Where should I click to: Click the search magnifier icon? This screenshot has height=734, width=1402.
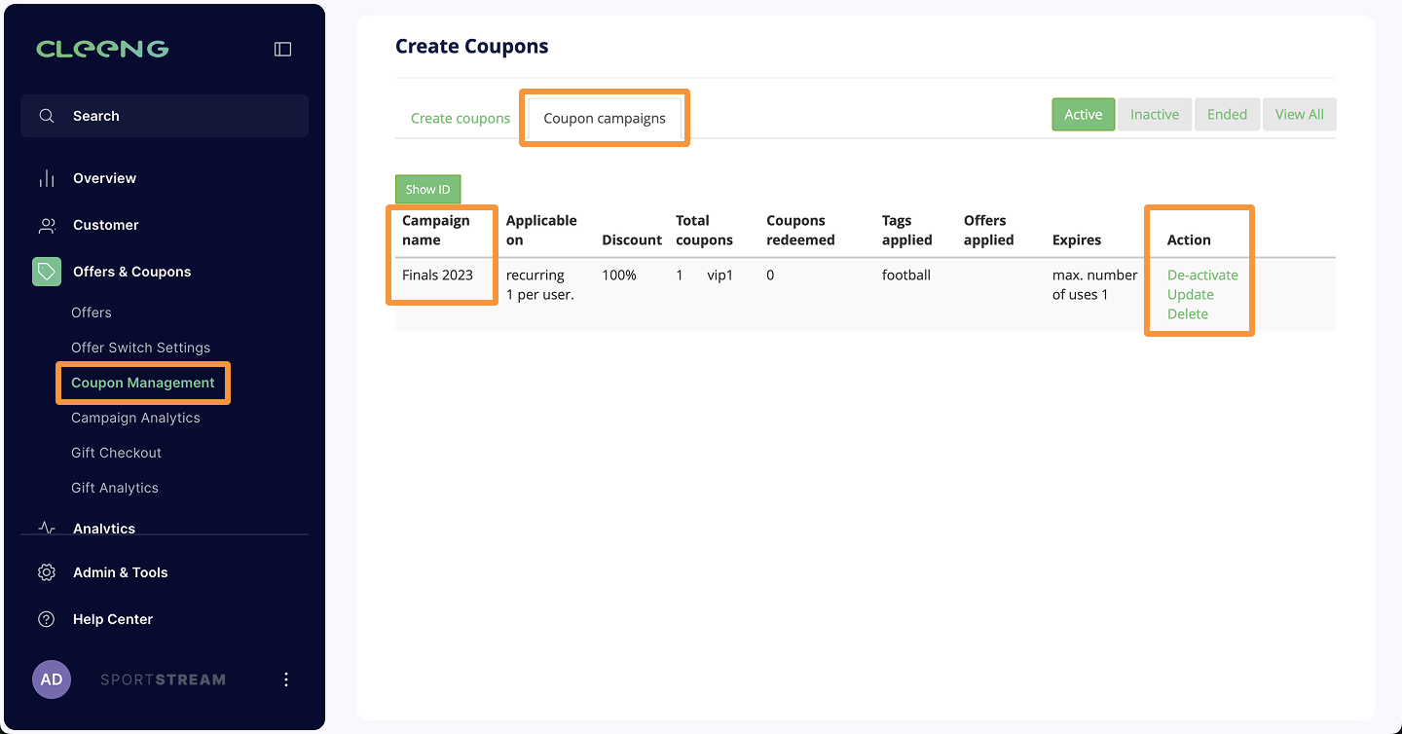47,116
